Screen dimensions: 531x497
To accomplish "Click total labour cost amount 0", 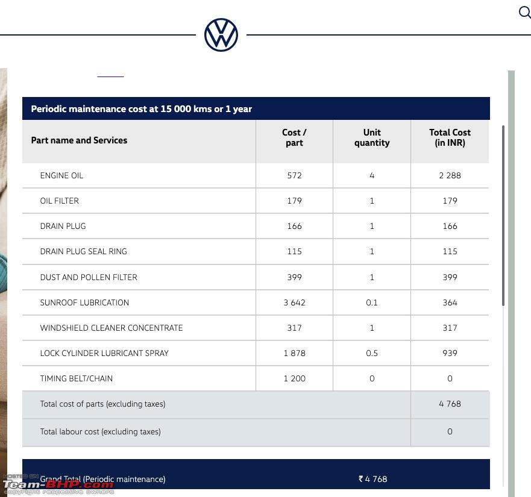I will (x=450, y=432).
